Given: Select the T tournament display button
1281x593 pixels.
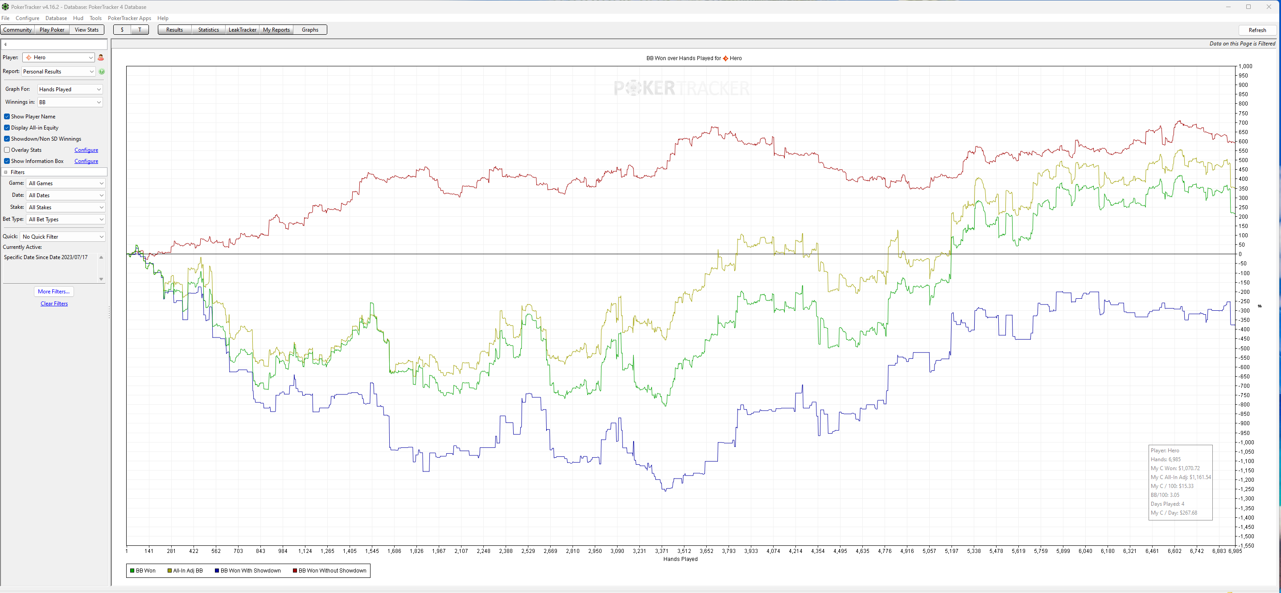Looking at the screenshot, I should pos(140,29).
